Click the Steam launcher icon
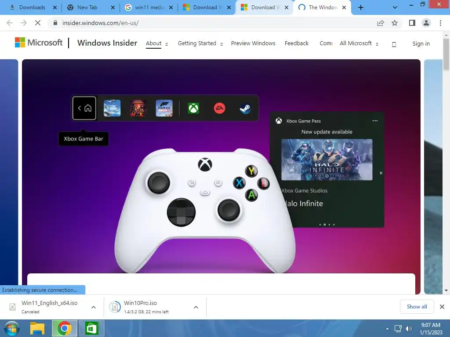Viewport: 450px width, 337px height. [245, 108]
